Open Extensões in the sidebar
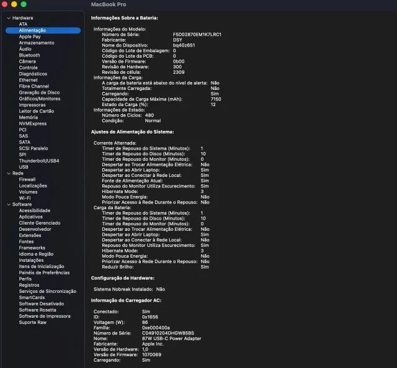Viewport: 397px width, 368px height. coord(30,235)
